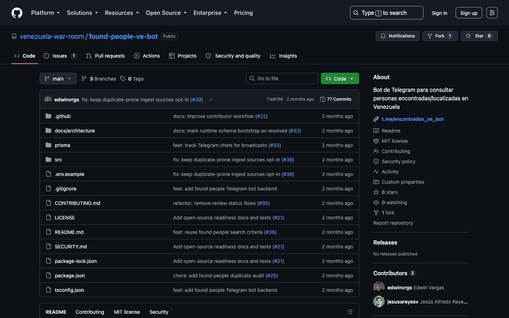Click the green check status icon
Viewport: 509px width, 318px height.
point(211,100)
